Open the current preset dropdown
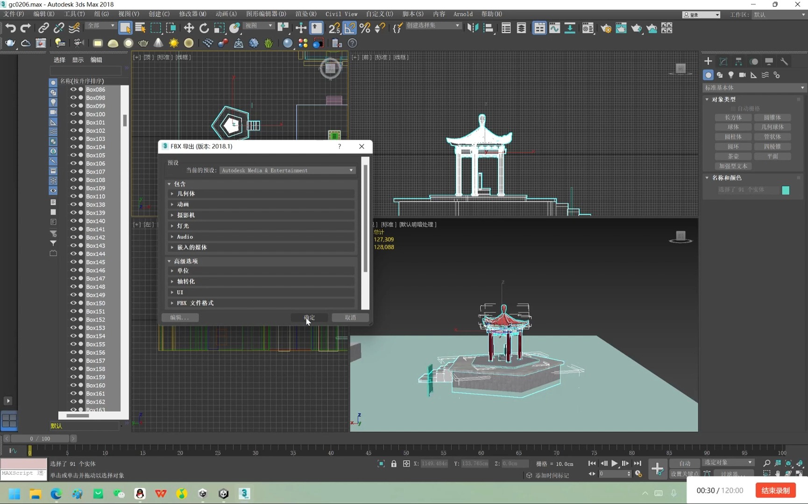This screenshot has height=504, width=808. click(287, 170)
